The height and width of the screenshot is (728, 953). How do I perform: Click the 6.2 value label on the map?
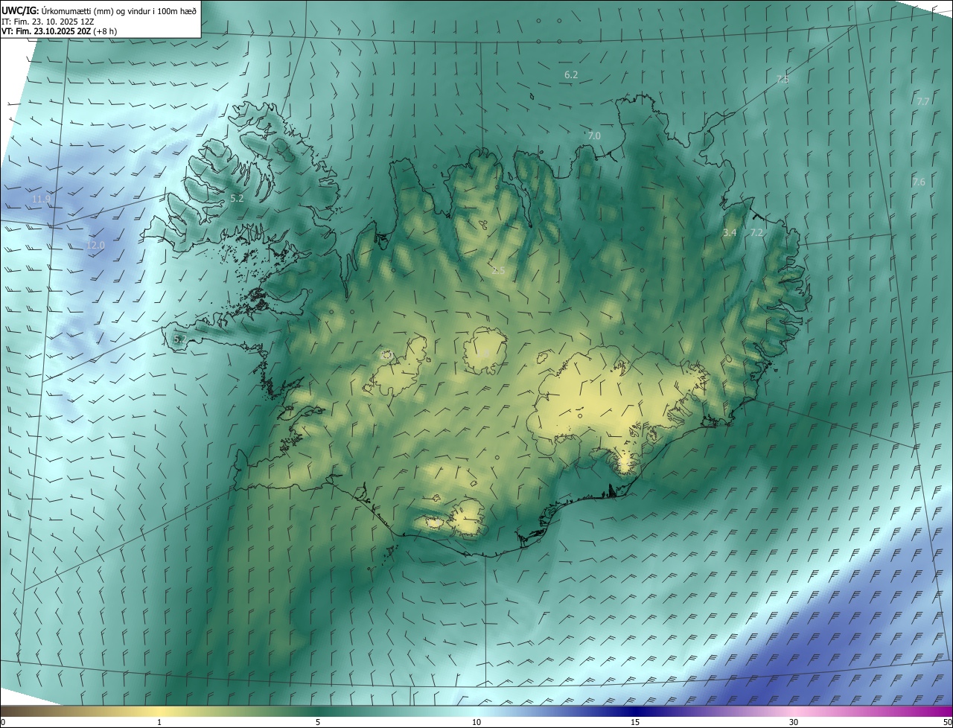[572, 75]
